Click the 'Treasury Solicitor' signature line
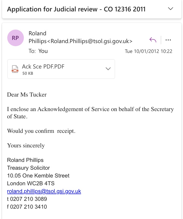Image resolution: width=183 pixels, height=219 pixels. point(29,168)
